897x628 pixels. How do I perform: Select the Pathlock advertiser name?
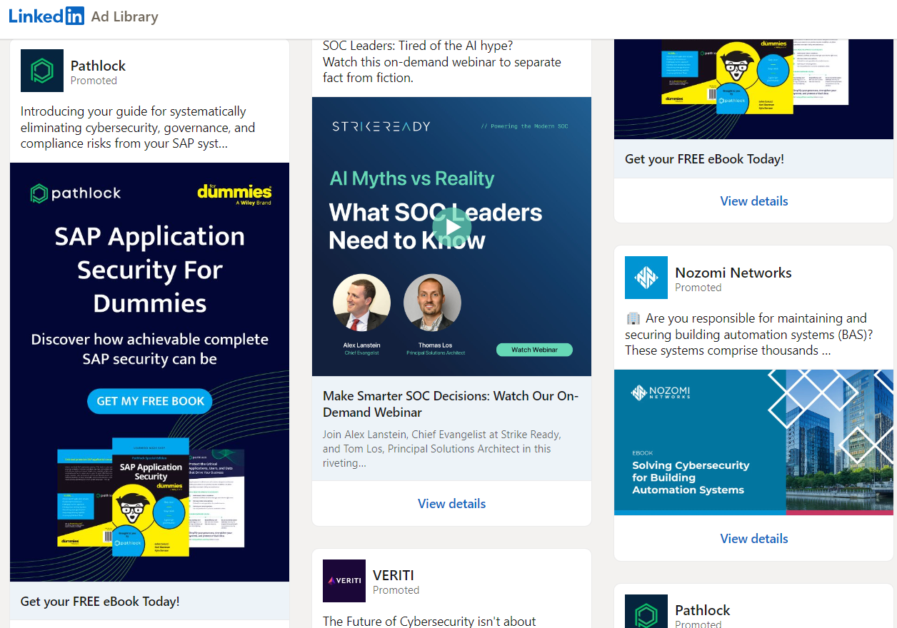[x=98, y=66]
